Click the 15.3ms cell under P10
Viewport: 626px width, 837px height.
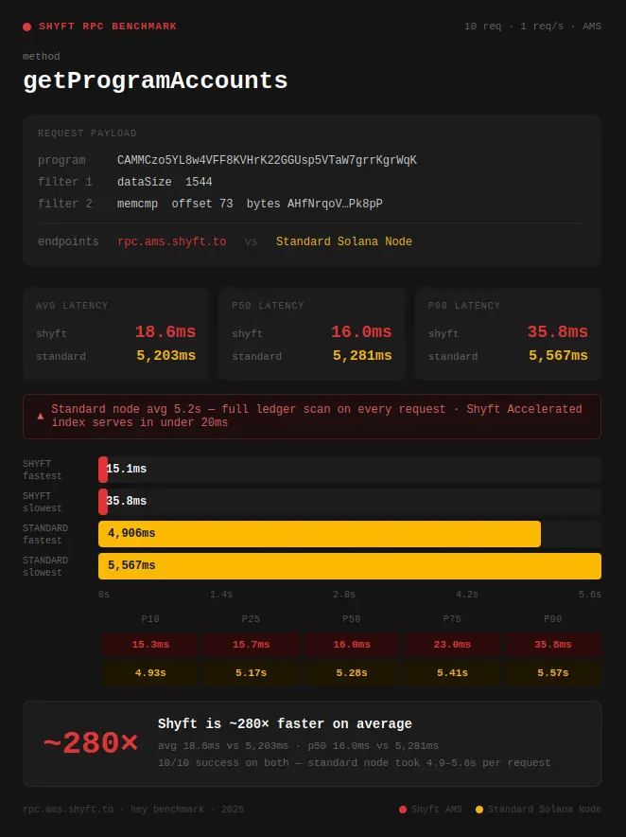click(150, 644)
